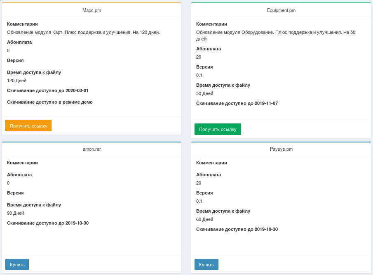Viewport: 373px width, 275px height.
Task: Click the orange Получить ссылку button for Maps.pm
Action: click(x=28, y=126)
